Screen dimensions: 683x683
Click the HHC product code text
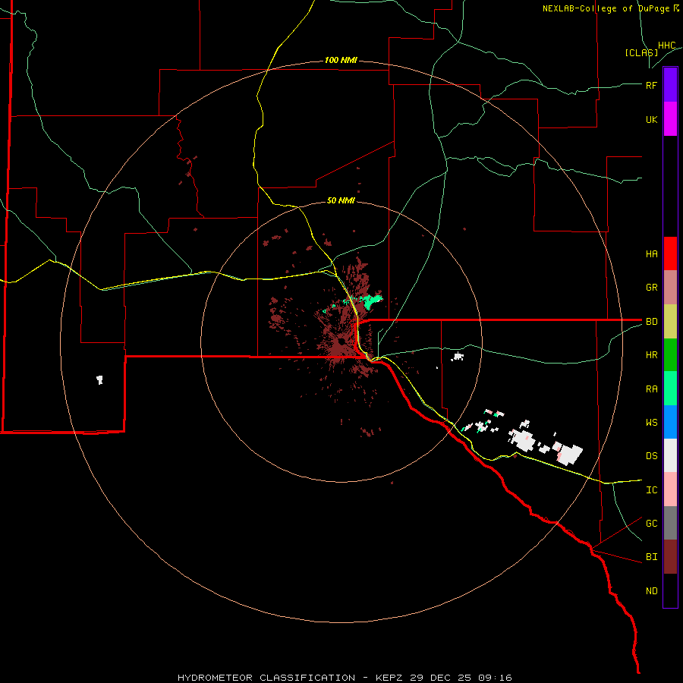[666, 46]
